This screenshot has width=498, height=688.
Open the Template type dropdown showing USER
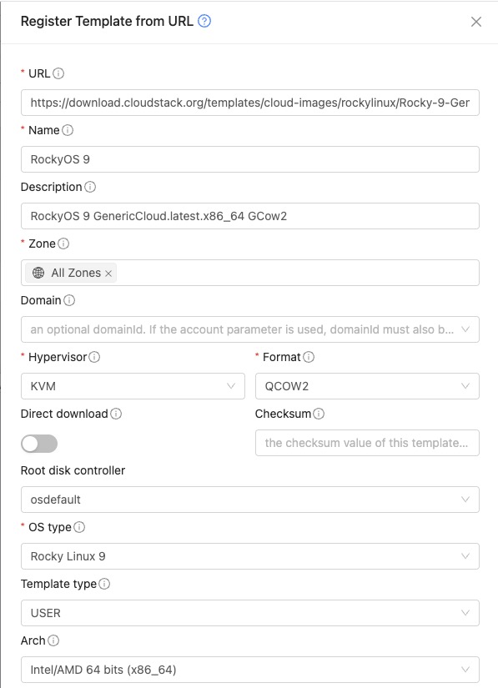click(x=250, y=613)
